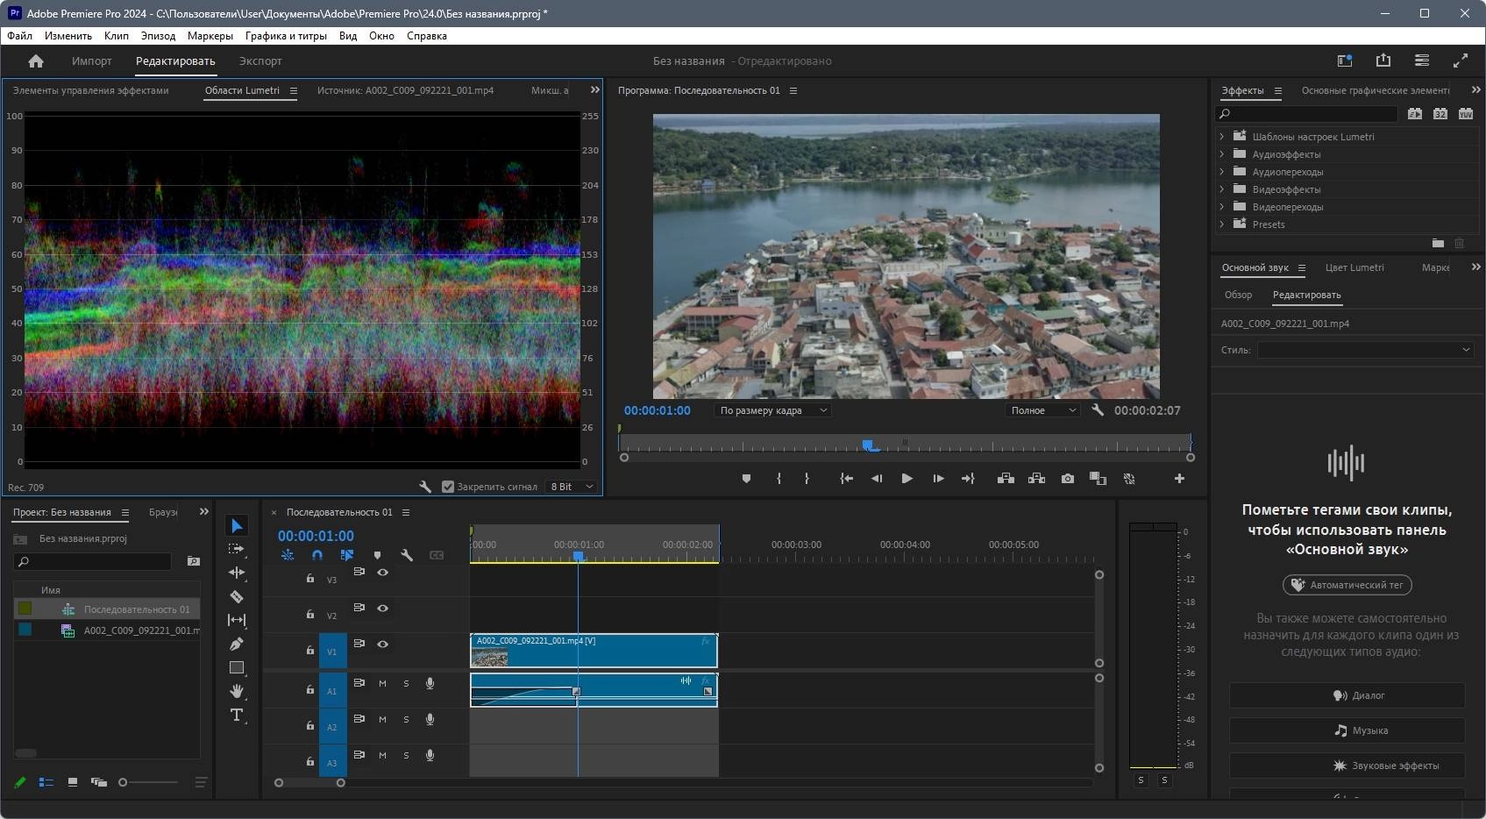Click the Auto Tag button
This screenshot has width=1486, height=819.
[1347, 585]
